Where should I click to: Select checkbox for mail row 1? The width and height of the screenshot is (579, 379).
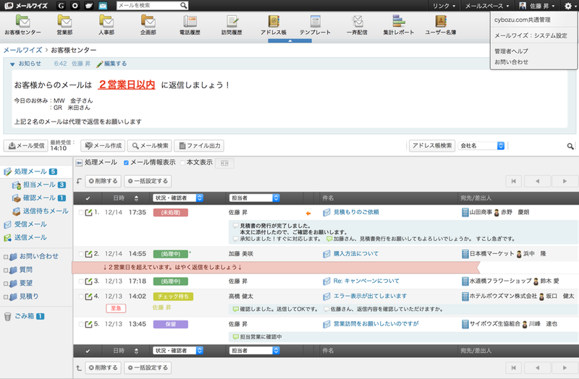81,213
